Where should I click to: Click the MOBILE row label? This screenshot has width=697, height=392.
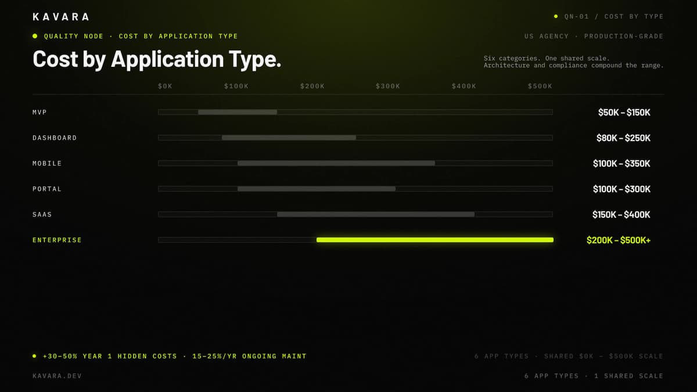coord(47,163)
